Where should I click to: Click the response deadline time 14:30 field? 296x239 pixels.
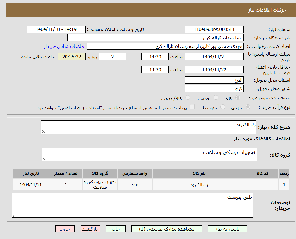tap(155, 57)
